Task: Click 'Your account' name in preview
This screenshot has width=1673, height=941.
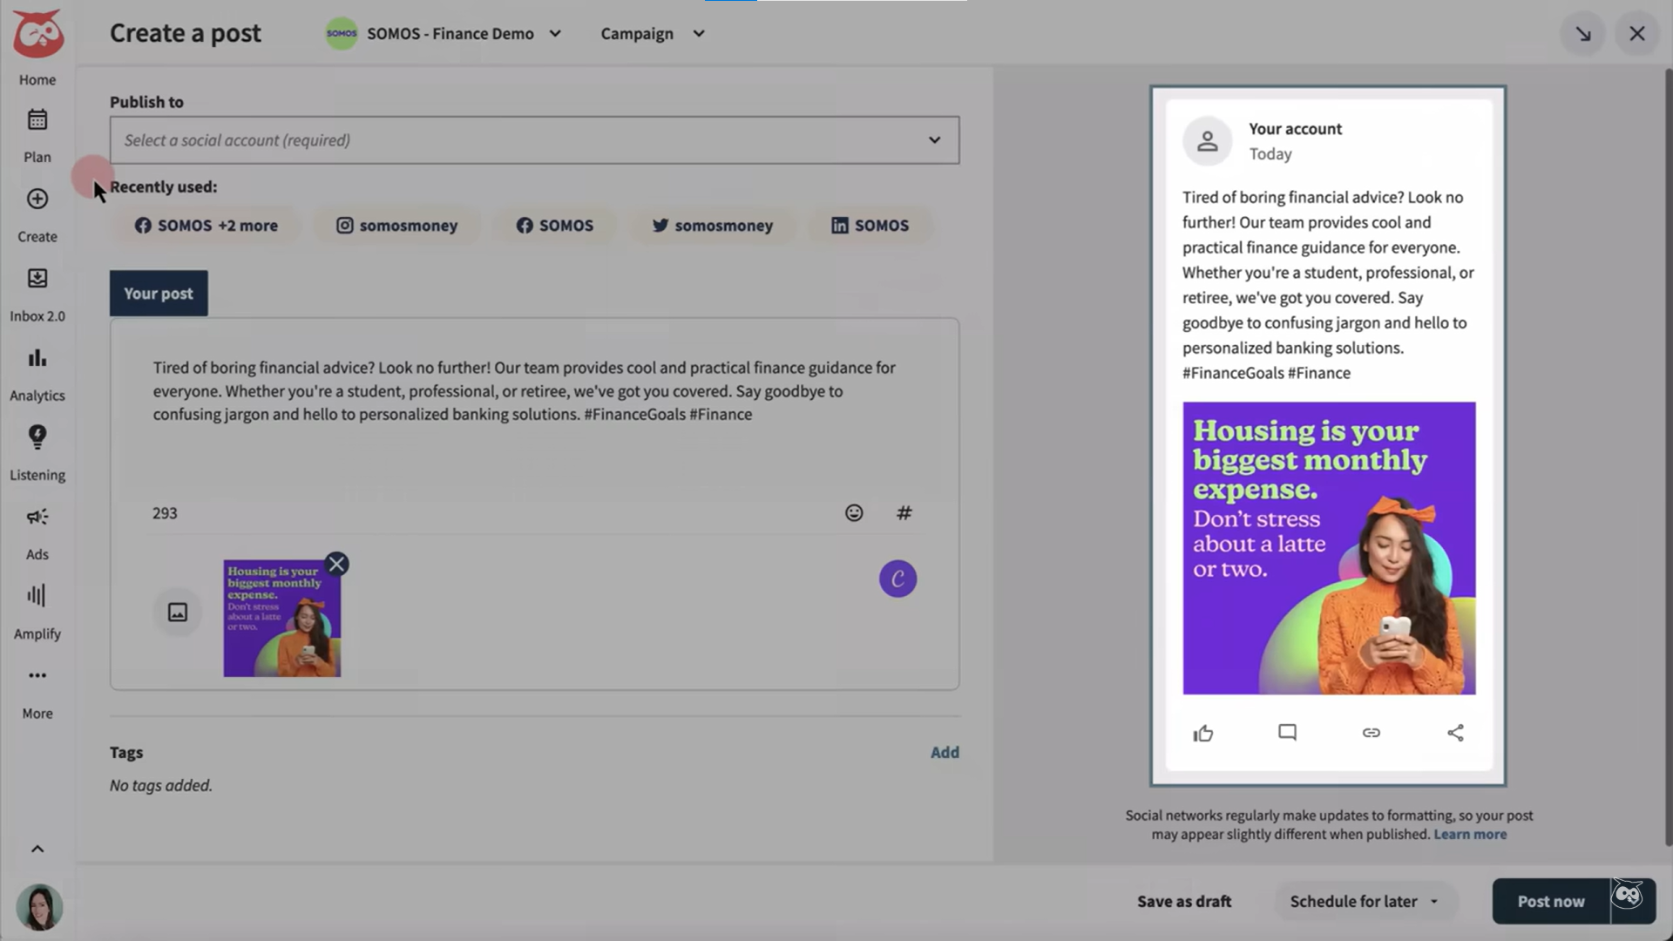Action: [x=1295, y=129]
